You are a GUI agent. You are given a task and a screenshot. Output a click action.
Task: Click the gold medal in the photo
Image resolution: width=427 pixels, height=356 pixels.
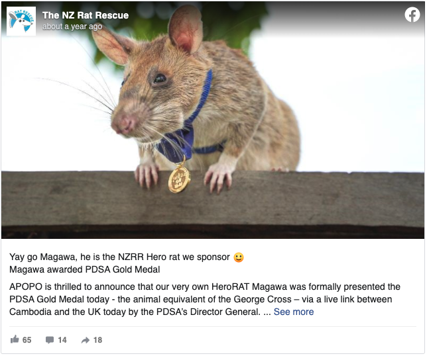click(179, 179)
